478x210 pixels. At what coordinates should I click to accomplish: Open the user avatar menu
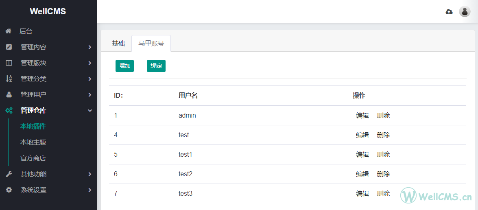465,11
